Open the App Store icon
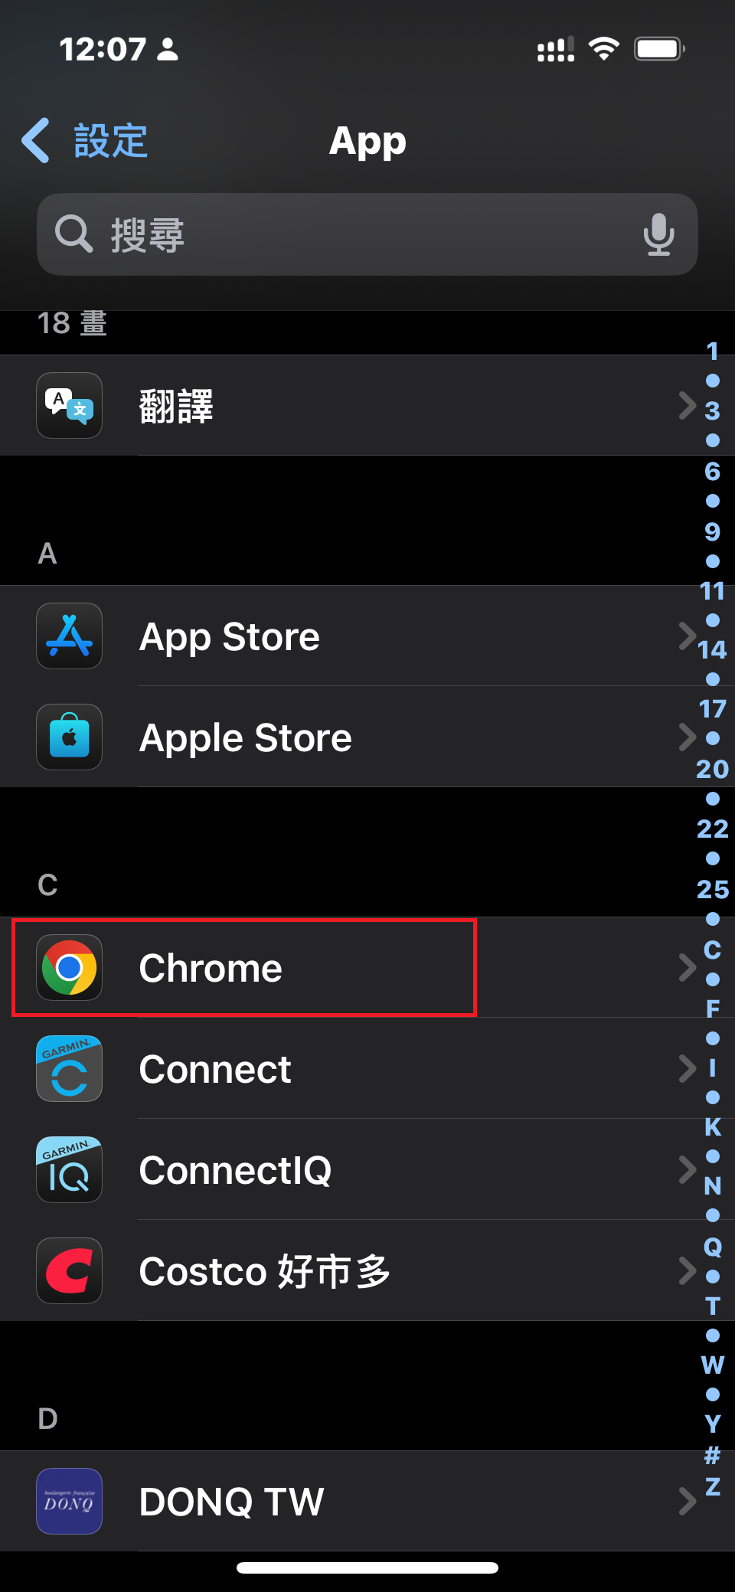Viewport: 735px width, 1592px height. pos(70,636)
